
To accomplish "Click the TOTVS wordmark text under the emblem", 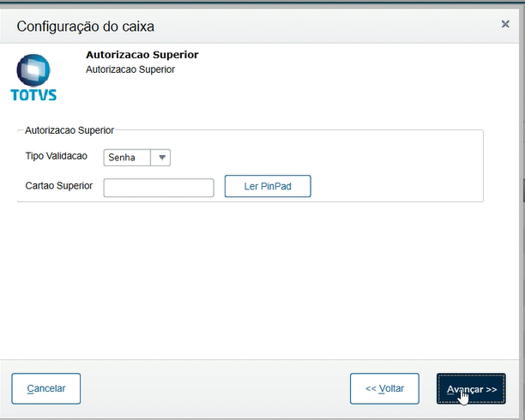I will pos(33,93).
